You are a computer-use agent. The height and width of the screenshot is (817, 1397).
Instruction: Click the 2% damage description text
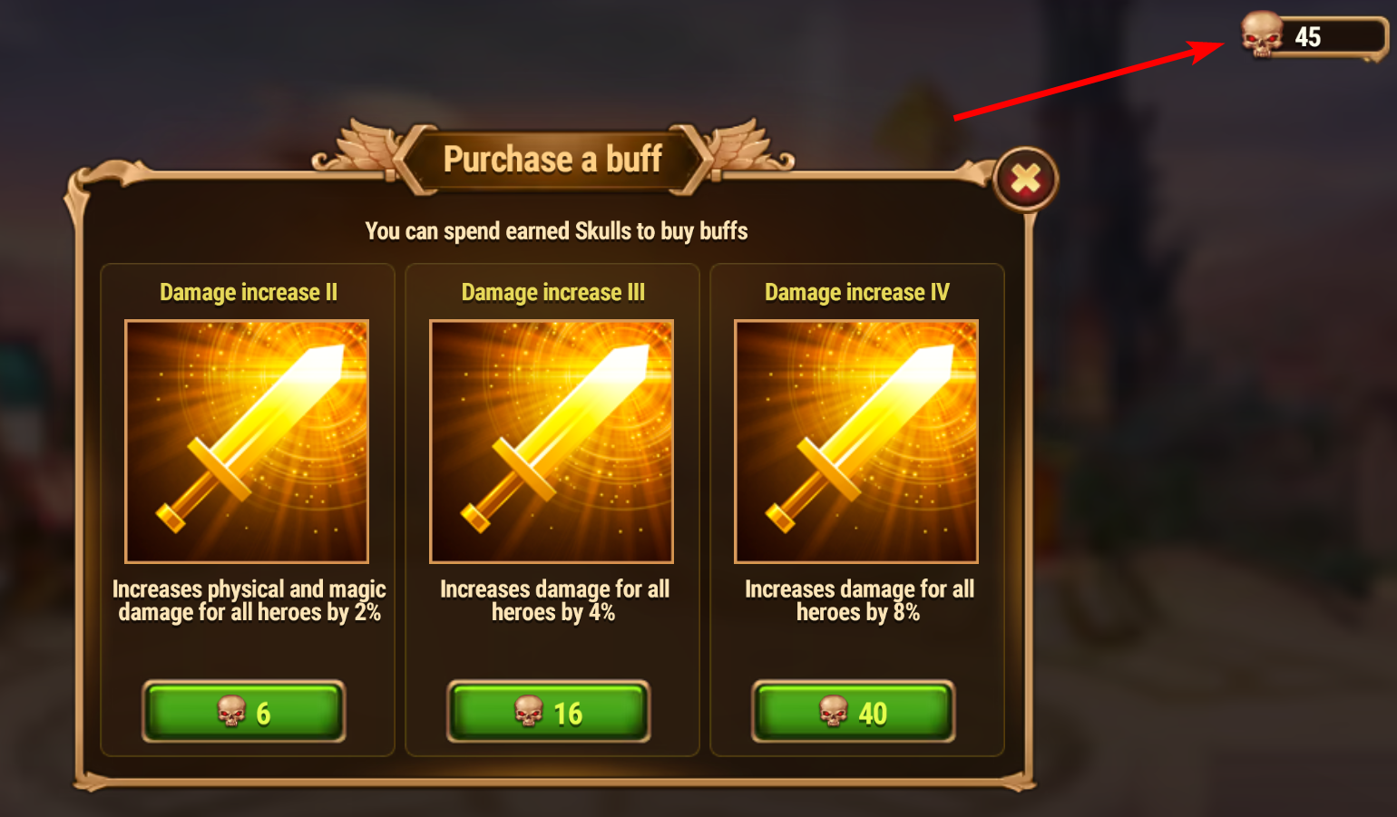(x=249, y=600)
